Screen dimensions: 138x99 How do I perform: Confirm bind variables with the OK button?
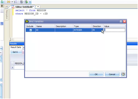[96, 74]
